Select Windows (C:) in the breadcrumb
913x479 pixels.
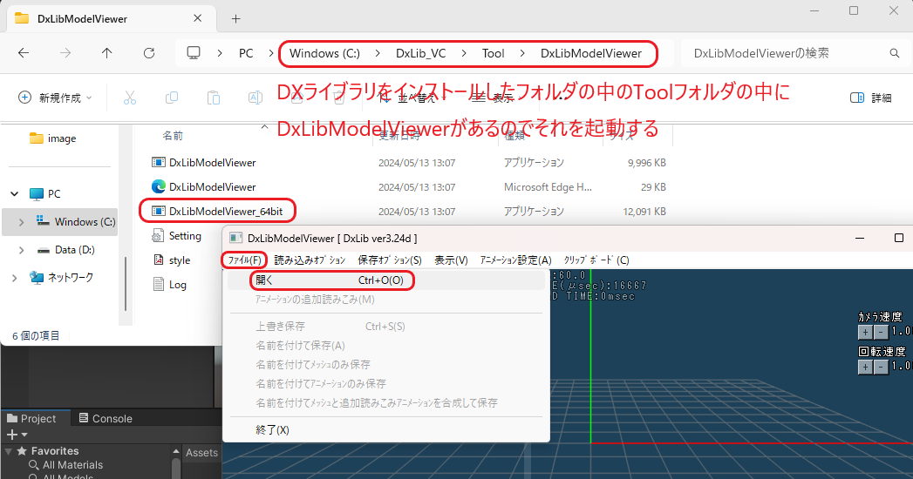click(324, 53)
